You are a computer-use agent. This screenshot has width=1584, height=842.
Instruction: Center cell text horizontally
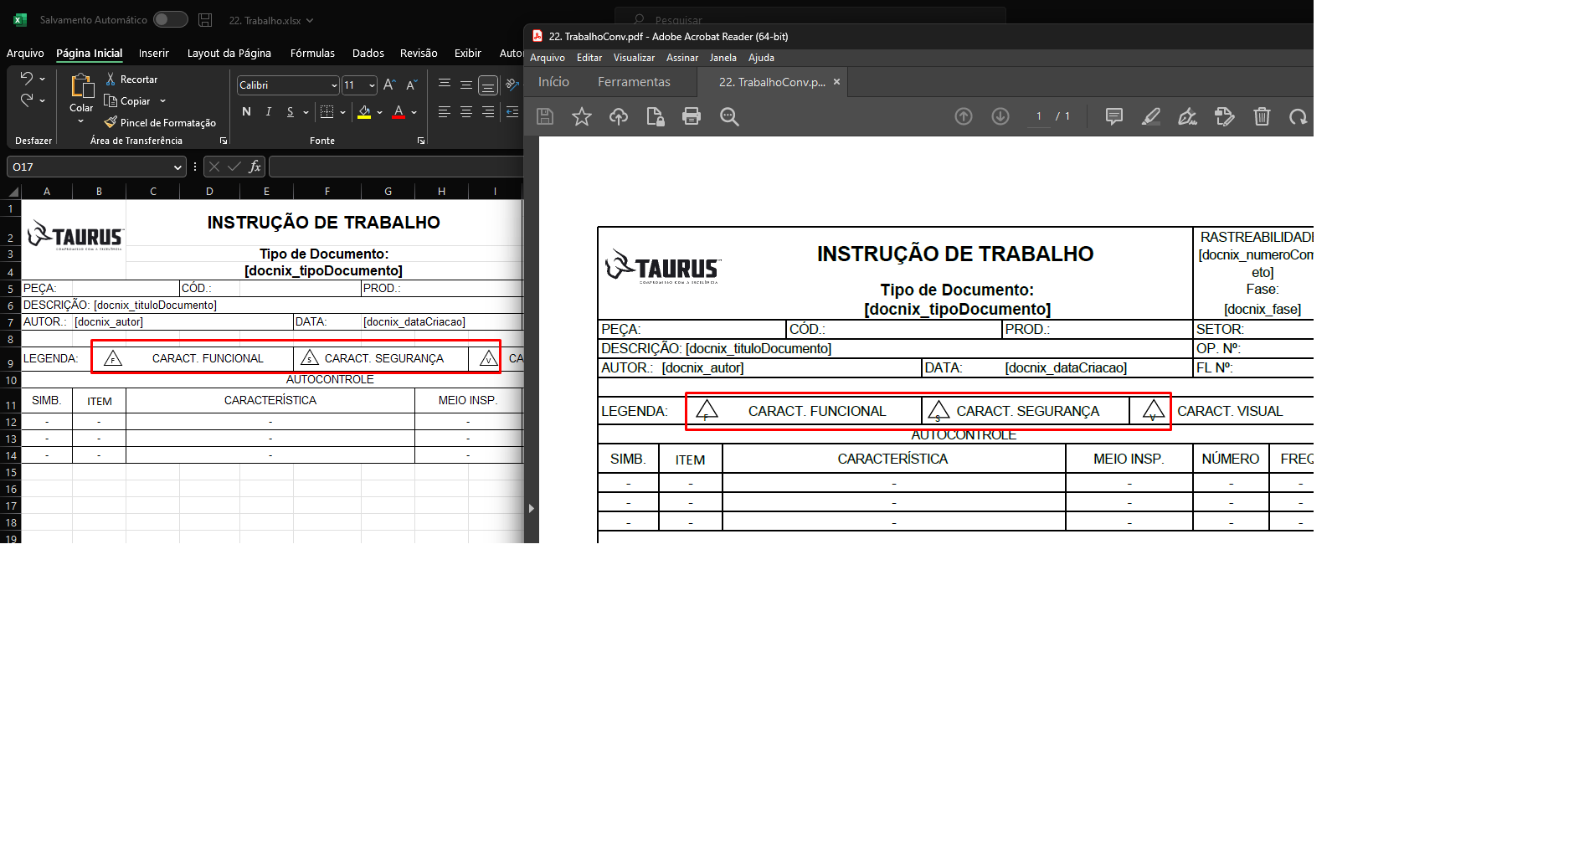pos(466,111)
